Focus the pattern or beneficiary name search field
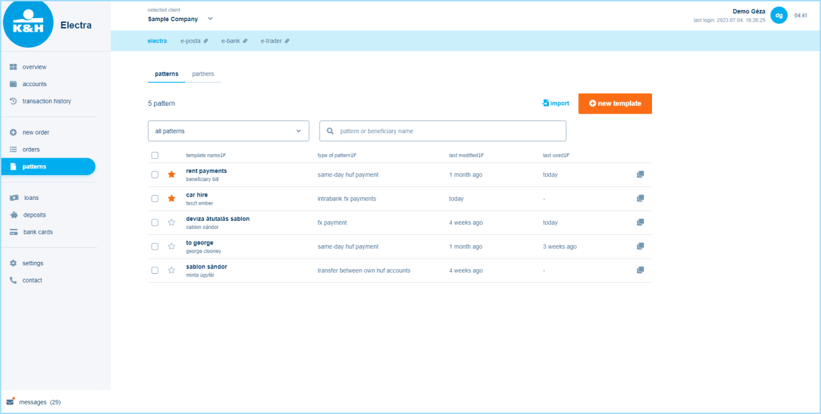Screen dimensions: 821x414 click(448, 131)
